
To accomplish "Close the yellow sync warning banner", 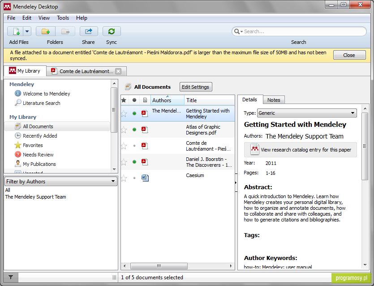I will (x=349, y=55).
